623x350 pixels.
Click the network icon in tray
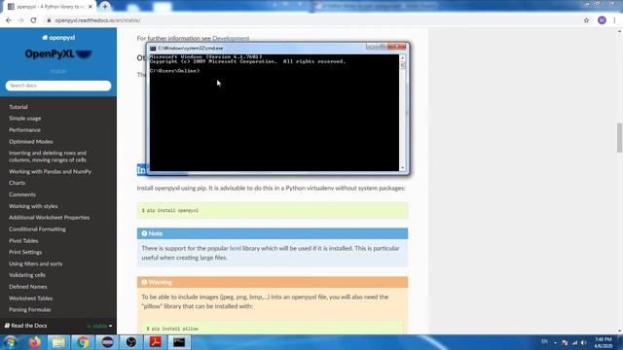pyautogui.click(x=574, y=342)
